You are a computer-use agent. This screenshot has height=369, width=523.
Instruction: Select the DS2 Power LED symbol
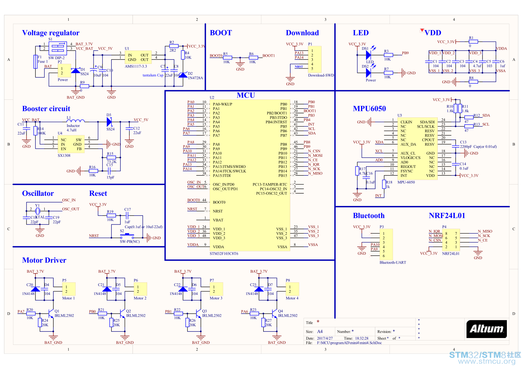point(368,73)
